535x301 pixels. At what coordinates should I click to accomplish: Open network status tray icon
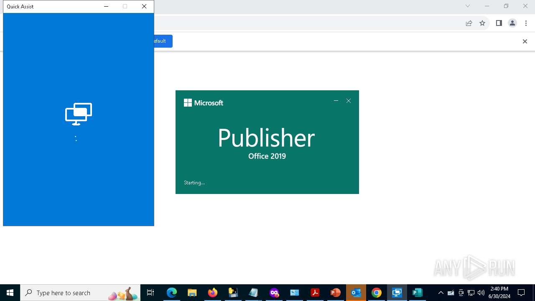[x=471, y=293]
